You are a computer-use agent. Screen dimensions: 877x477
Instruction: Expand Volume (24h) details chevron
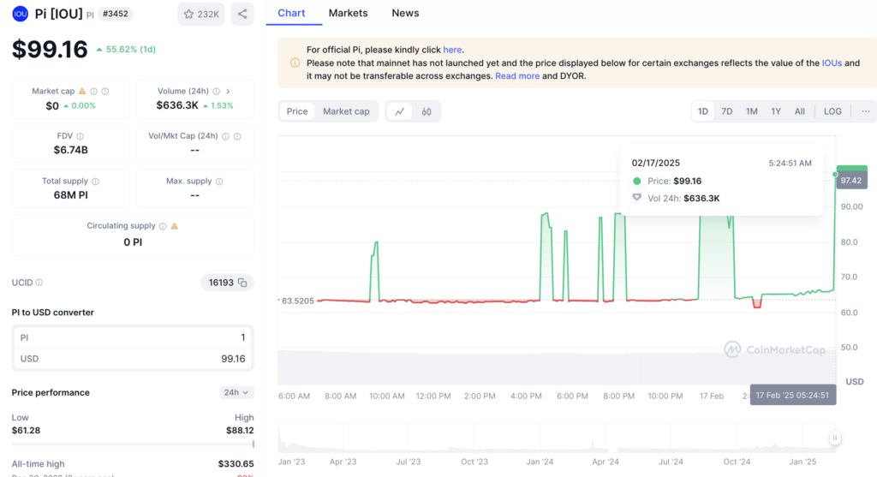point(228,91)
